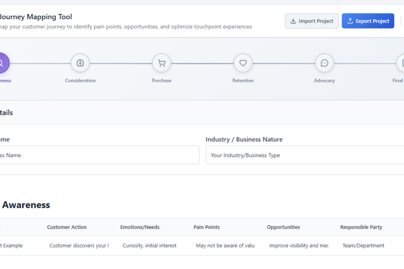Select the shopping cart Purchase stage icon
The image size is (404, 269).
point(162,63)
